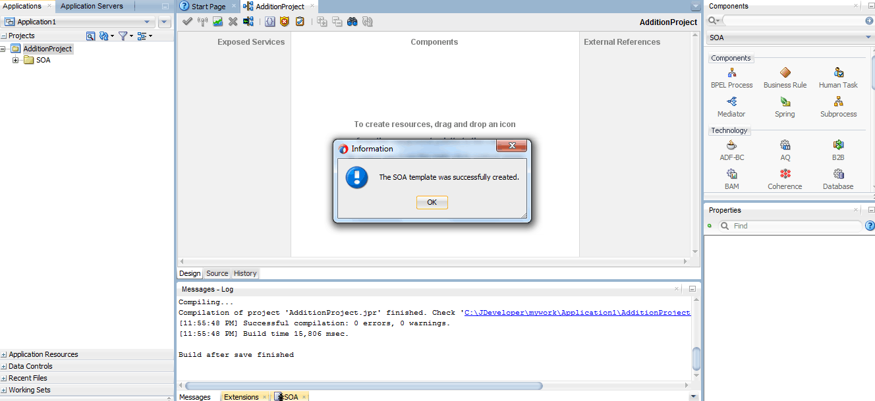
Task: Select the AdditionProject tree item
Action: tap(47, 49)
